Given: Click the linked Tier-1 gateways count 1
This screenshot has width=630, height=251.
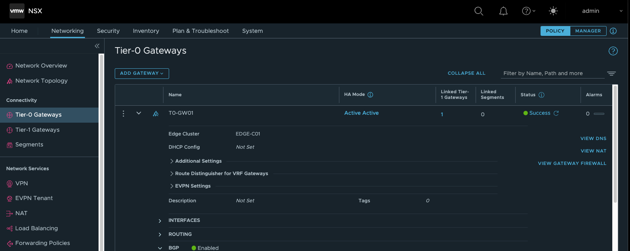Looking at the screenshot, I should pyautogui.click(x=442, y=114).
